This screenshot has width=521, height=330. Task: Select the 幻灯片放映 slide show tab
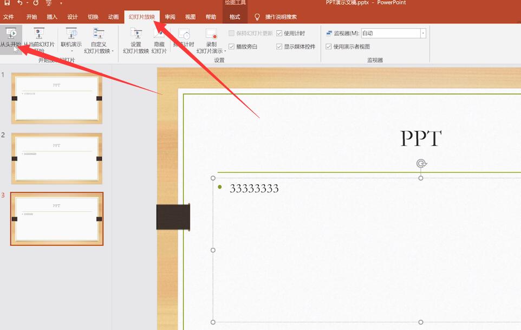pyautogui.click(x=142, y=17)
